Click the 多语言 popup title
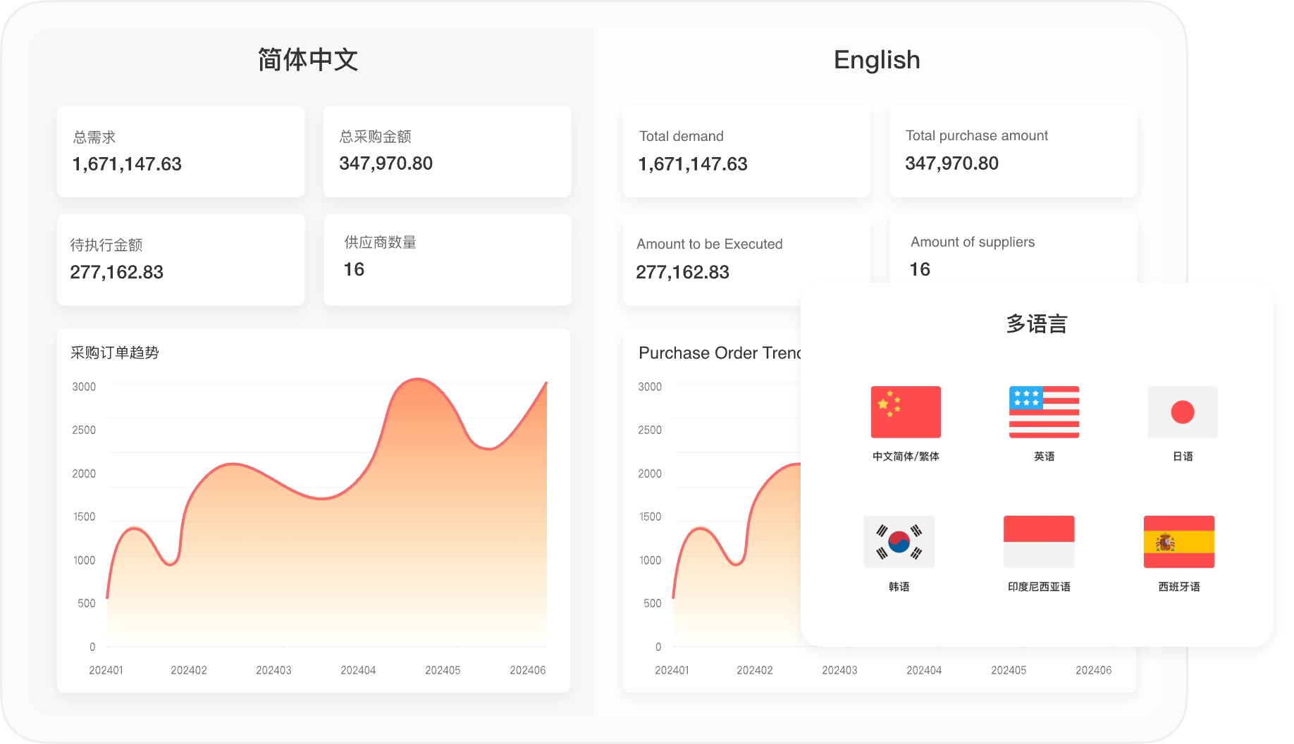The image size is (1294, 744). (1037, 324)
